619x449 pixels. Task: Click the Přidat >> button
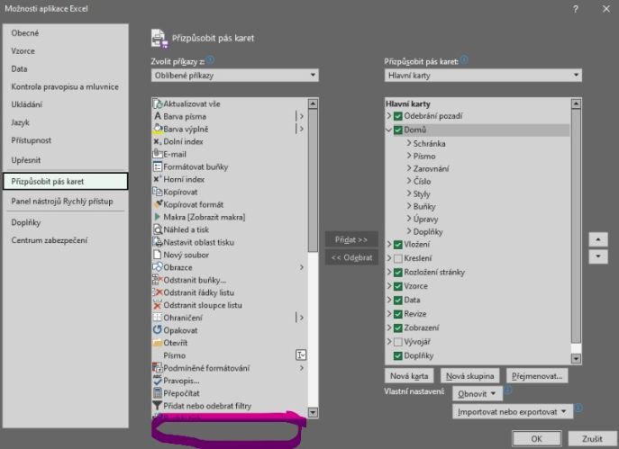pos(351,239)
